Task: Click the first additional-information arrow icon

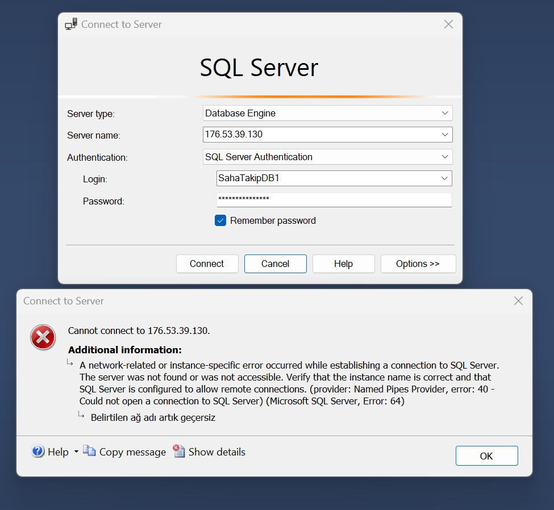Action: [x=70, y=362]
